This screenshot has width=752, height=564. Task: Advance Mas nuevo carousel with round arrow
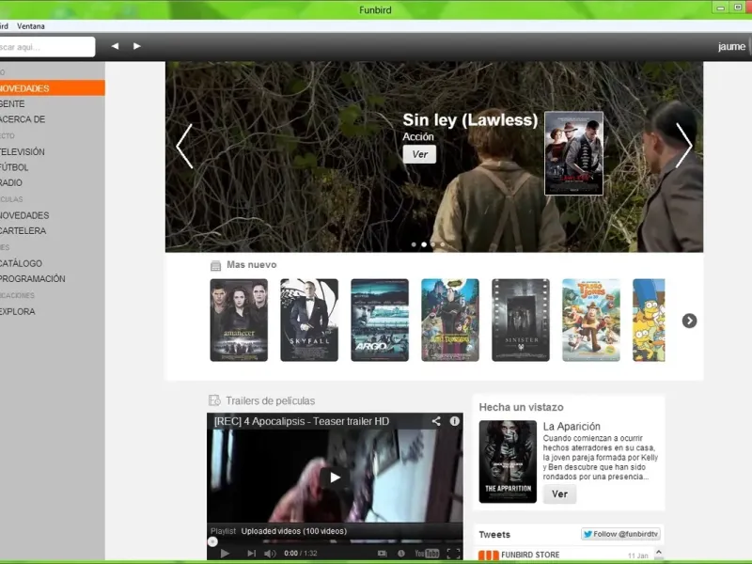689,321
